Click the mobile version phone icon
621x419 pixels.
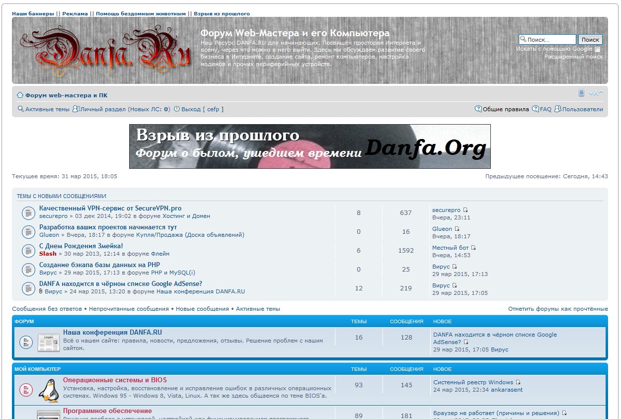coord(581,93)
